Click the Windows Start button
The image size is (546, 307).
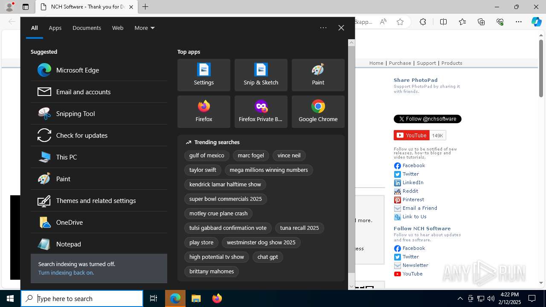click(x=10, y=298)
